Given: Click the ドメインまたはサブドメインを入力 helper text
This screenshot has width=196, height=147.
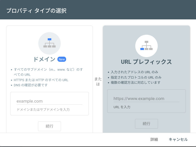Looking at the screenshot, I should pyautogui.click(x=43, y=109).
